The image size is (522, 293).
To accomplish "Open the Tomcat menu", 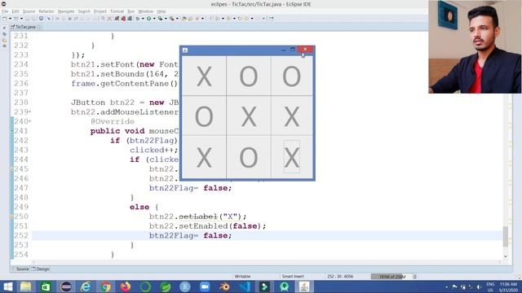I will coord(117,11).
